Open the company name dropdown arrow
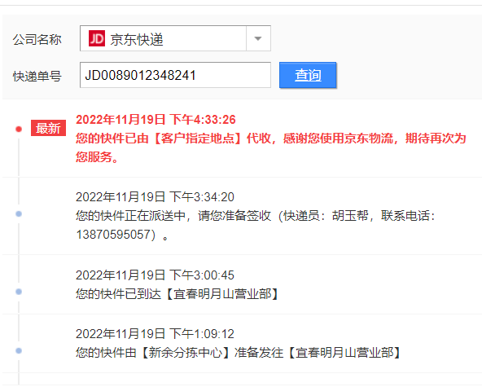 258,38
